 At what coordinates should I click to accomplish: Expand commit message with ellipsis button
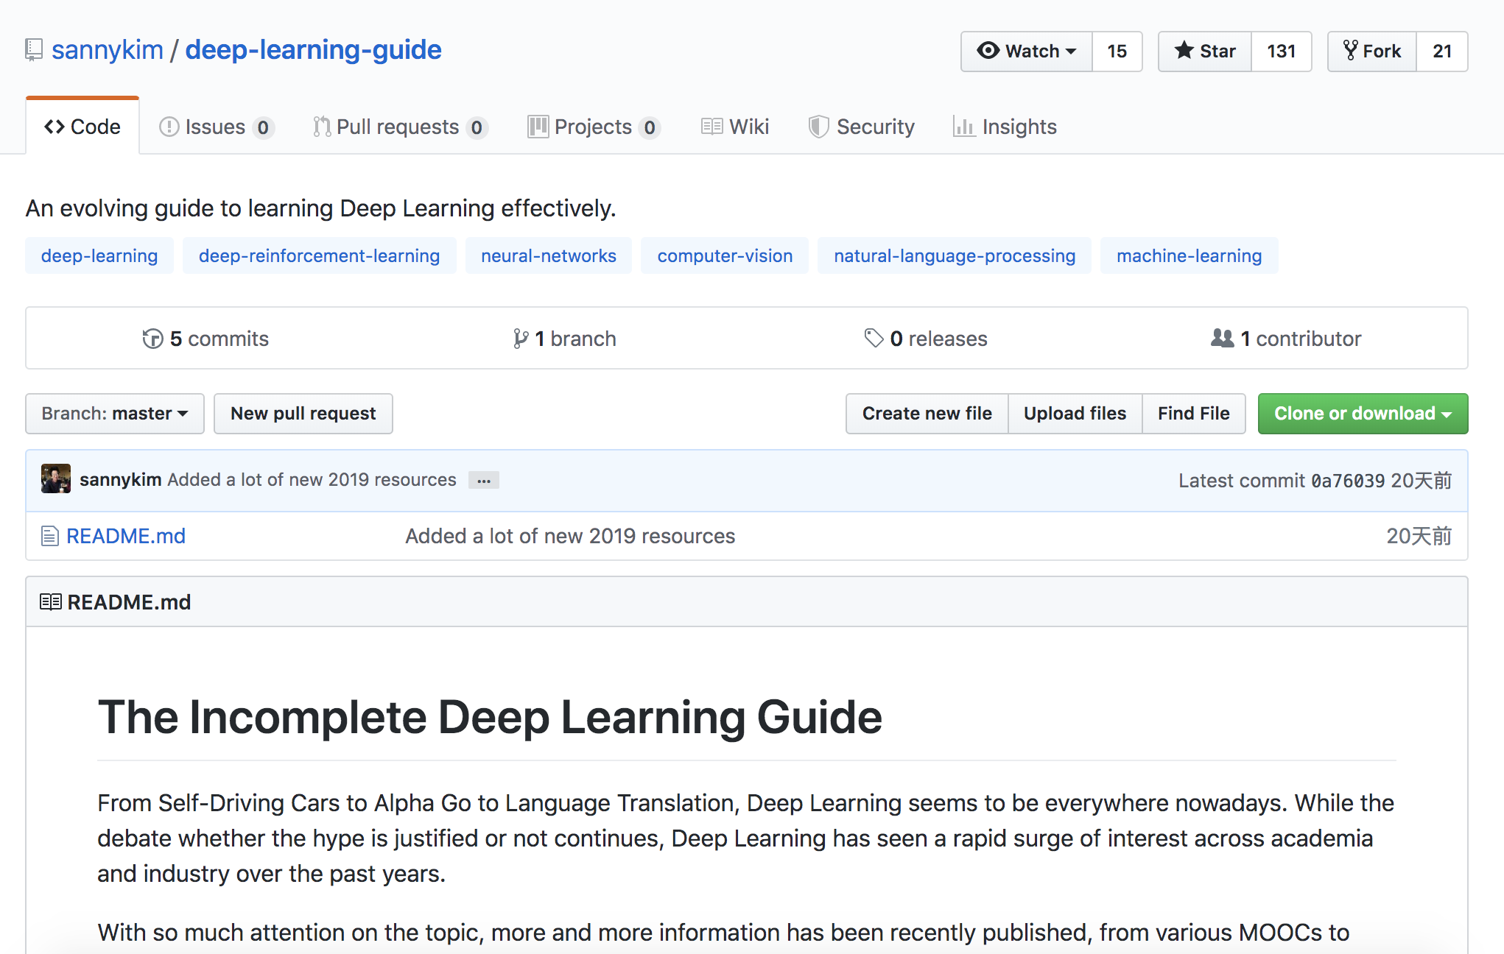point(484,480)
